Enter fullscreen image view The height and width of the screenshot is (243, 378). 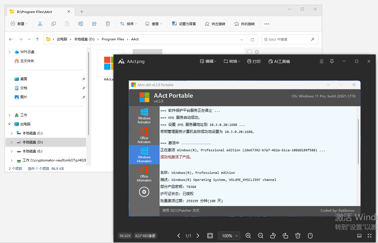point(370,236)
